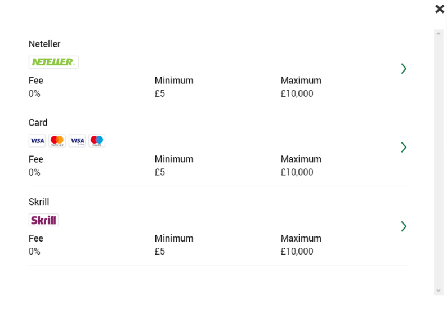Open Card option via its green chevron
The height and width of the screenshot is (317, 447).
coord(404,147)
